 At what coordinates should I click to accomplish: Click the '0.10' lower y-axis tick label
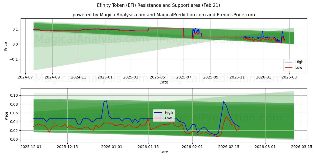coord(14,95)
